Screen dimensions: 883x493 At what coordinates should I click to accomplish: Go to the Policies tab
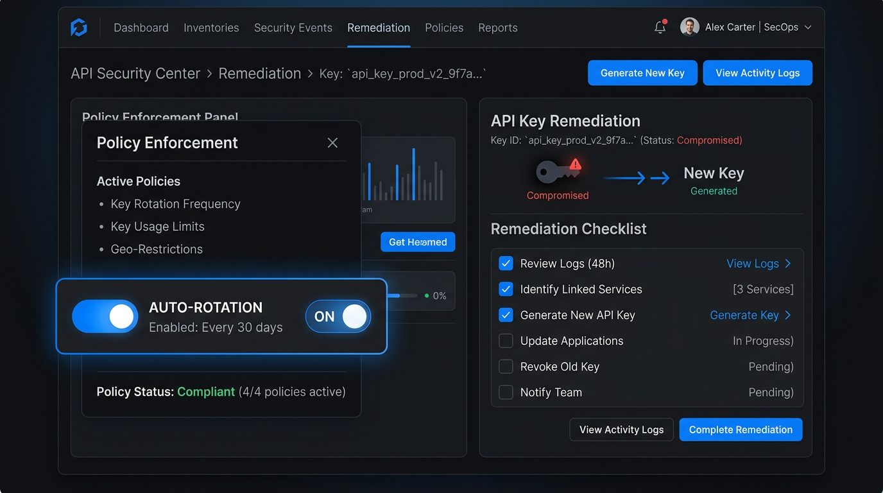pos(444,28)
